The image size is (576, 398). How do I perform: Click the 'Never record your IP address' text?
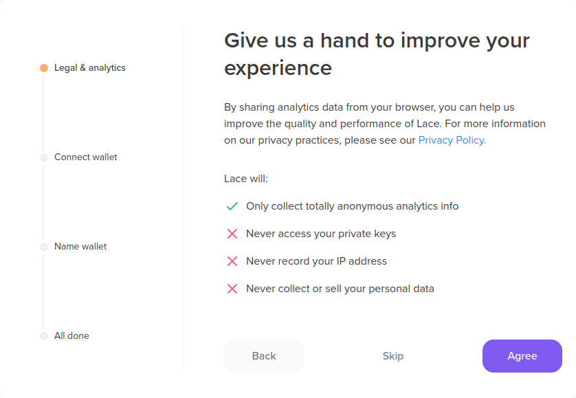pos(316,261)
